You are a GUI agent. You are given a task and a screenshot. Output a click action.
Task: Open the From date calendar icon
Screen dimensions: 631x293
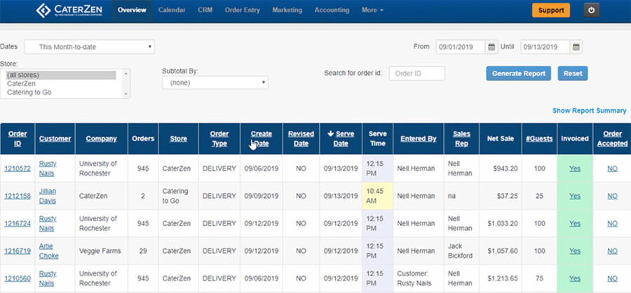[x=491, y=47]
